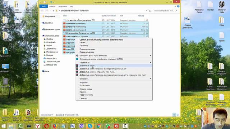Image resolution: width=230 pixels, height=129 pixels.
Task: Click the WinRAR icon beside 'Добавить в архив...'
Action: coord(77,66)
